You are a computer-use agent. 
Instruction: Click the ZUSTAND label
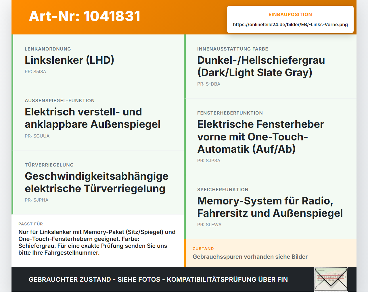(203, 249)
